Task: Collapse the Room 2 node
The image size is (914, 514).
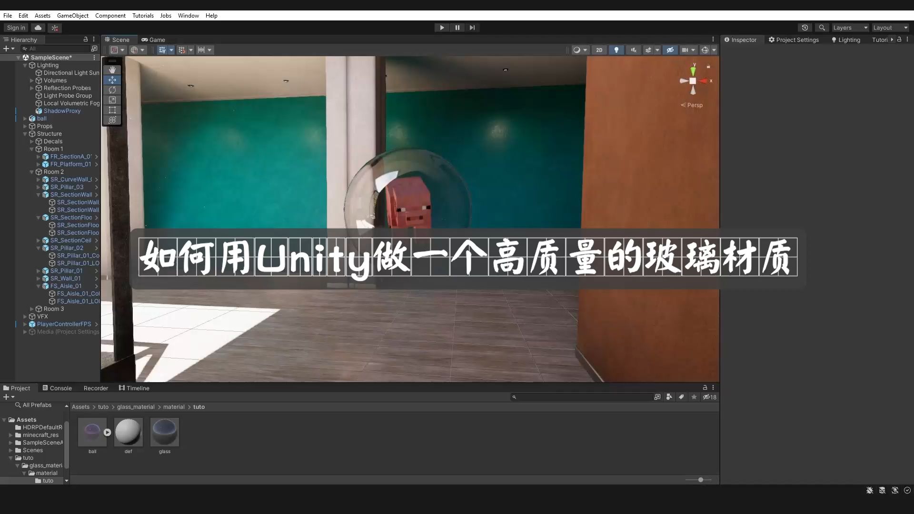Action: point(32,172)
